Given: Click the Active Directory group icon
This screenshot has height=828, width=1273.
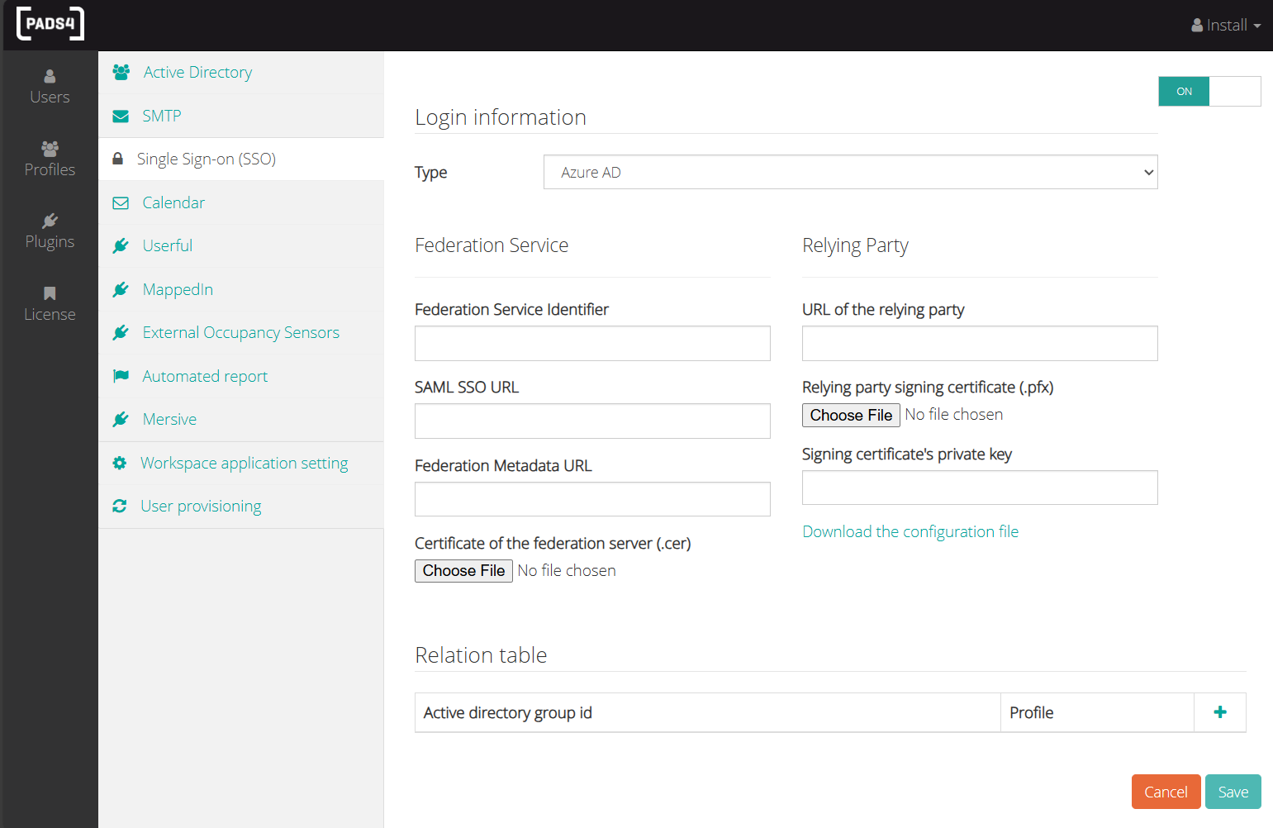Looking at the screenshot, I should coord(121,72).
